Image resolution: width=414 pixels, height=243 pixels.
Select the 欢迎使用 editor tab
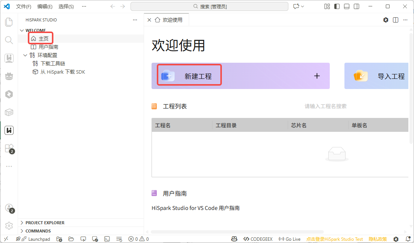pos(167,20)
